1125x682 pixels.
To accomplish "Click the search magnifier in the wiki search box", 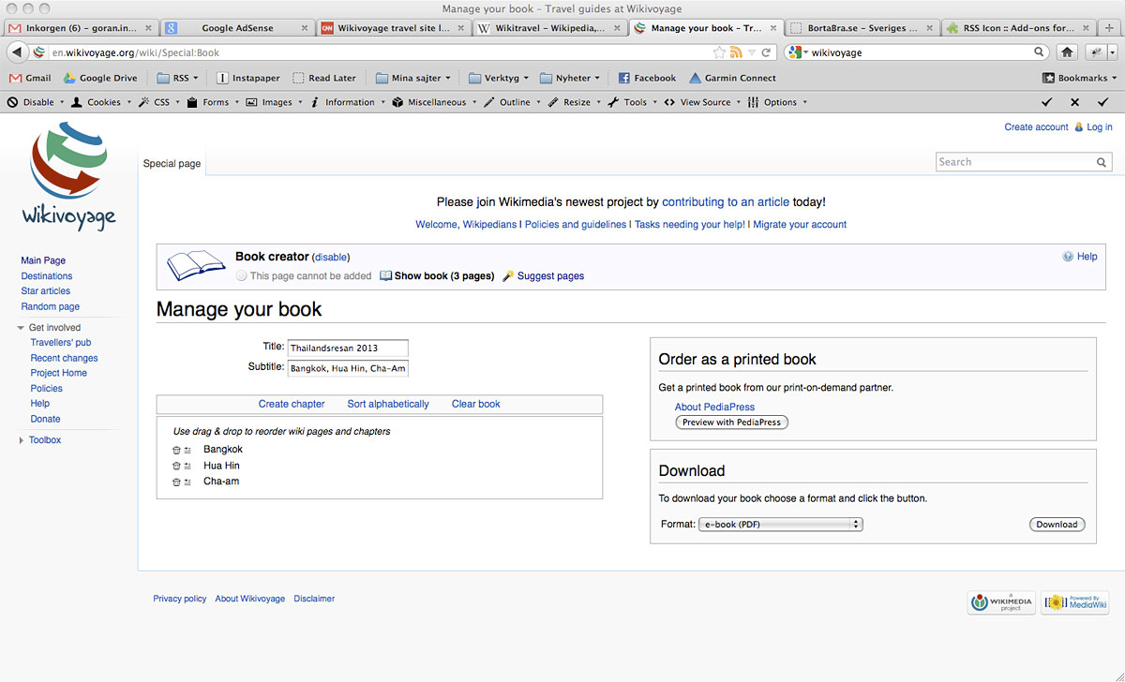I will (1102, 162).
